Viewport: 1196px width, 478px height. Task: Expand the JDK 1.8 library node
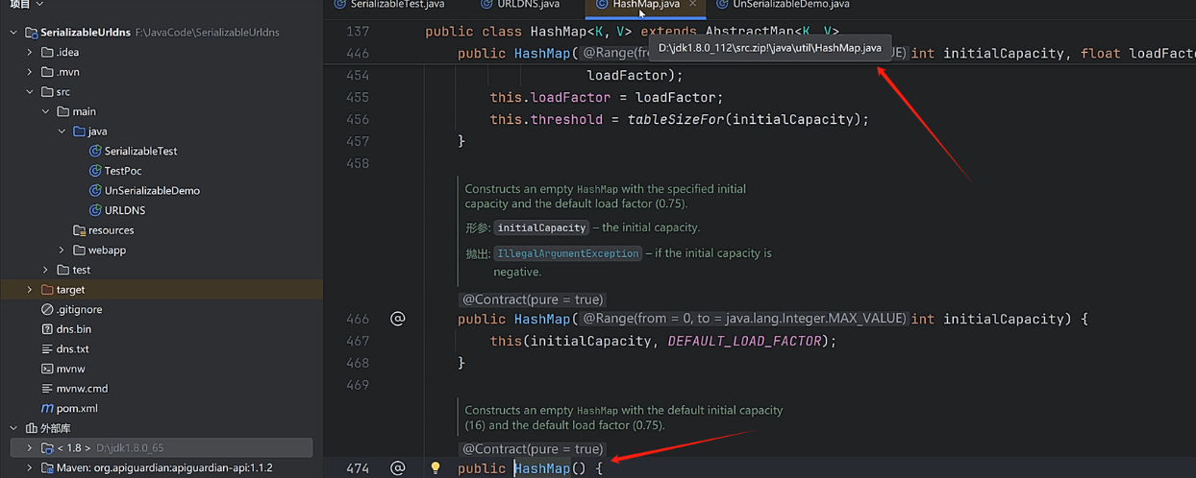point(30,447)
